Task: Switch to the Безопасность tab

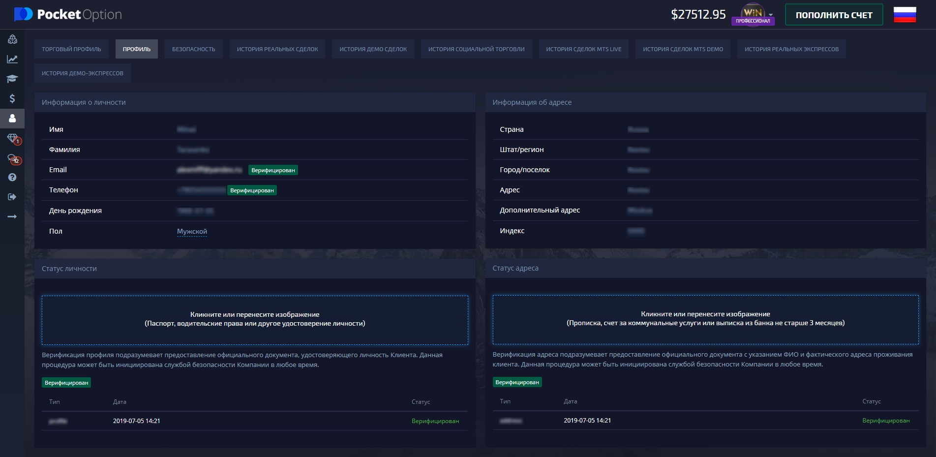Action: [193, 49]
